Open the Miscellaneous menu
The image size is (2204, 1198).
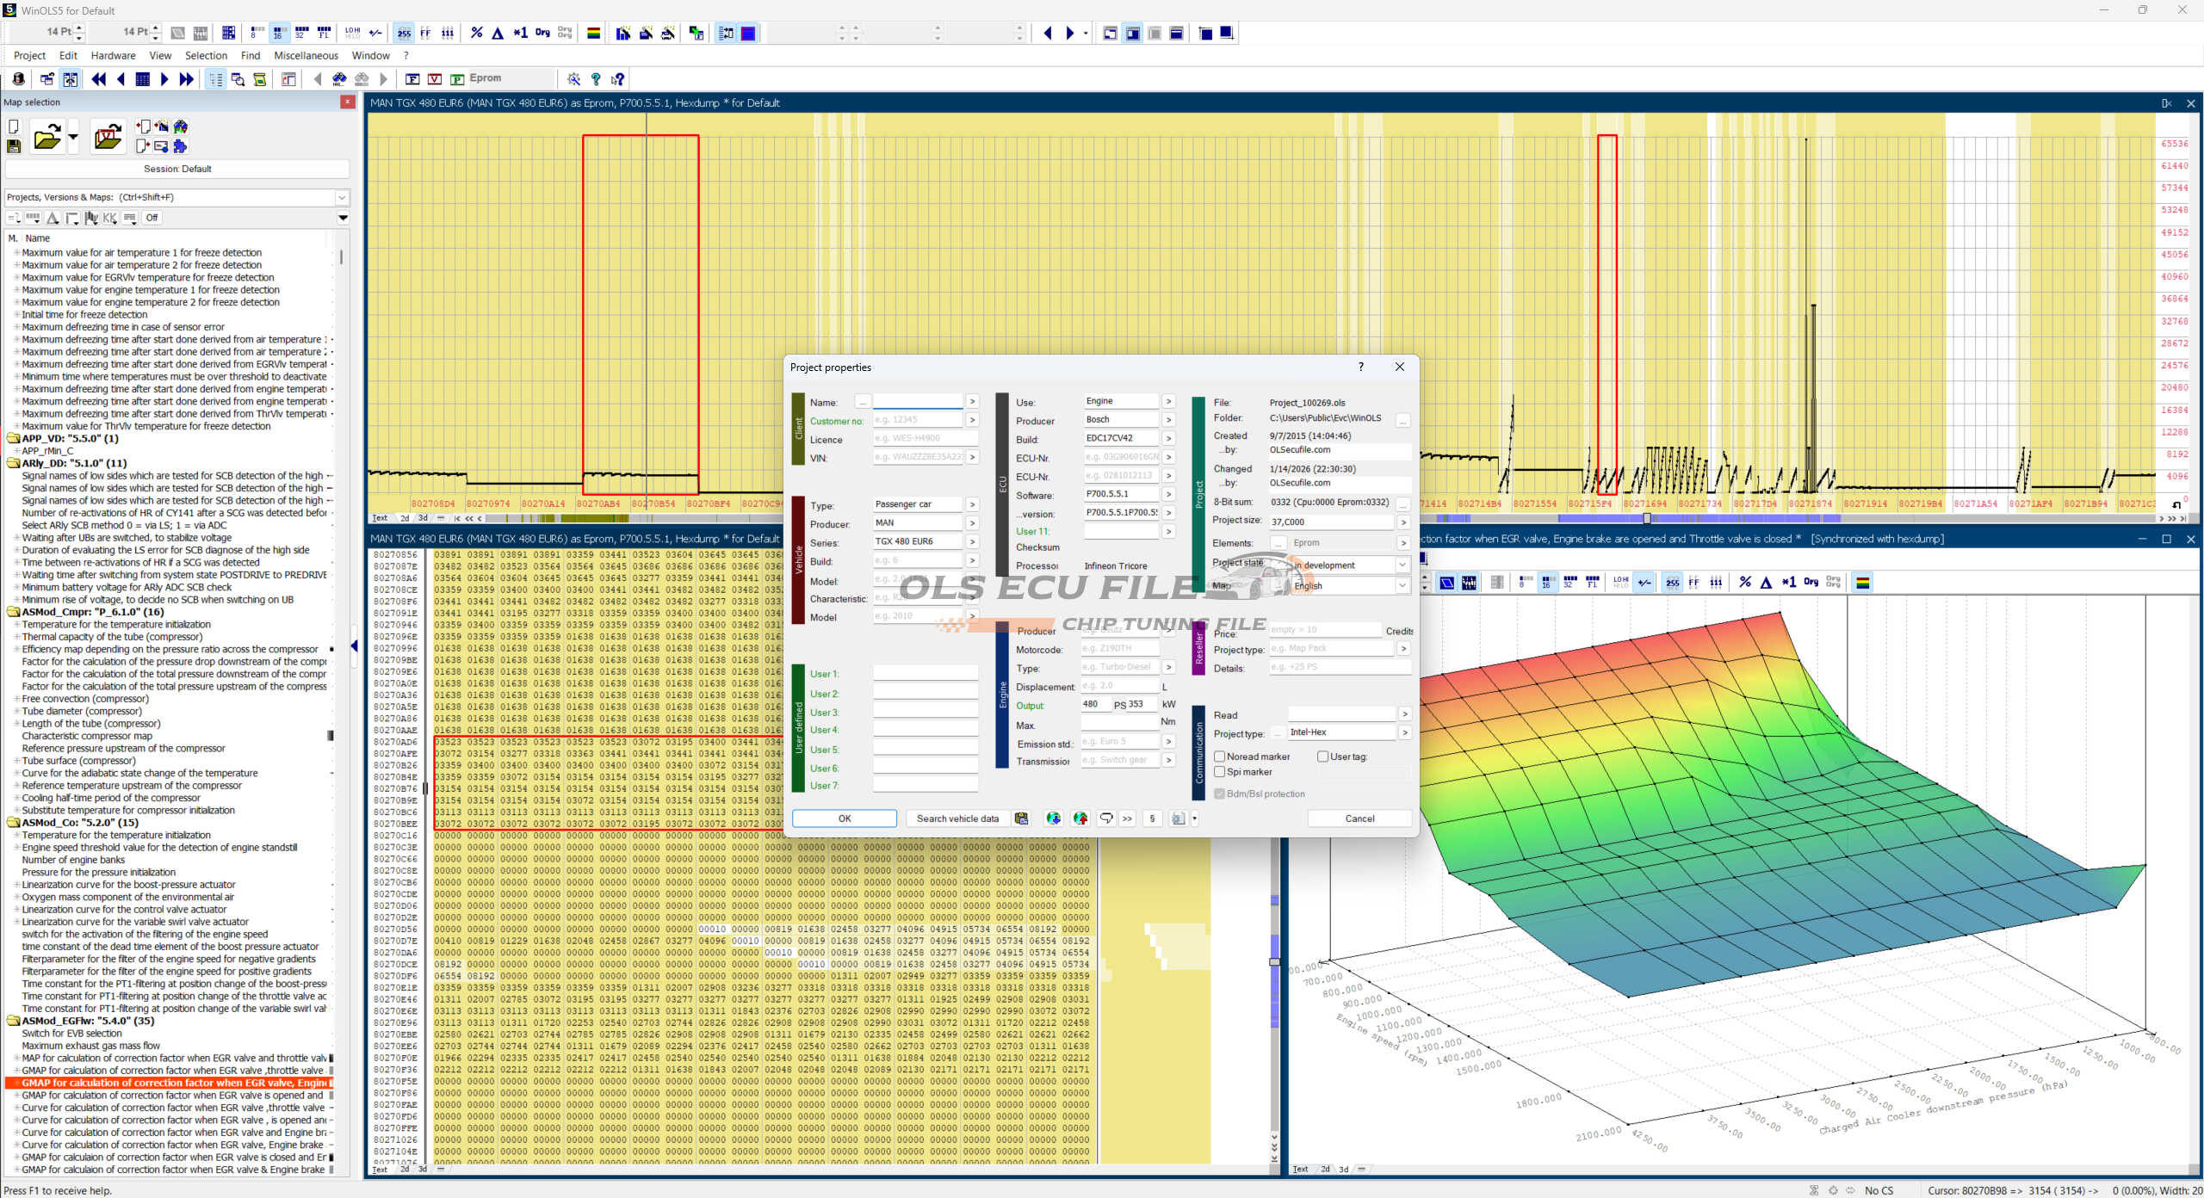(306, 56)
